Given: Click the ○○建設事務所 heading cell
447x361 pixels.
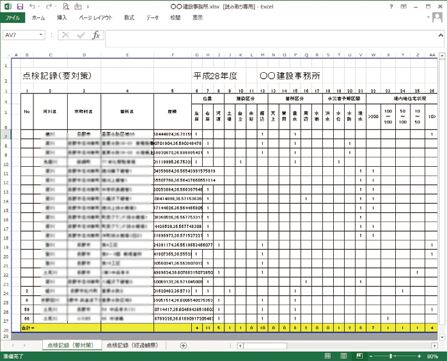Looking at the screenshot, I should tap(290, 76).
